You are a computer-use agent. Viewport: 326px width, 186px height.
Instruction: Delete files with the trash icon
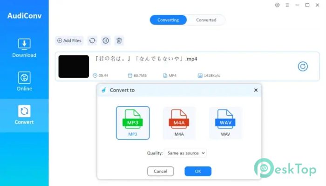tap(119, 40)
